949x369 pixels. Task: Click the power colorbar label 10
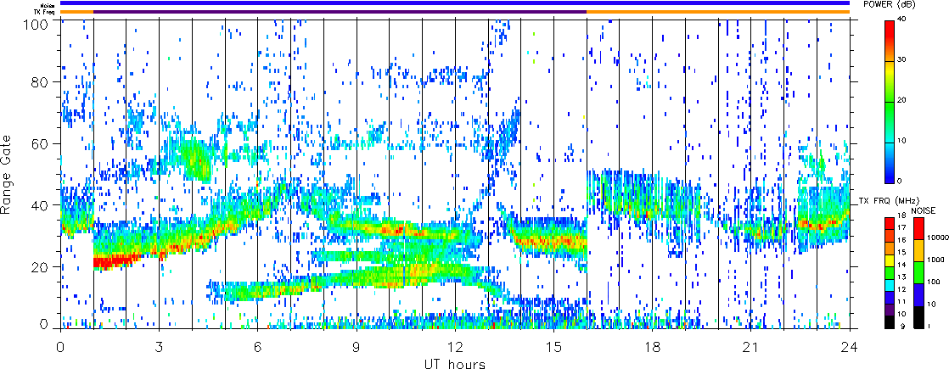click(x=902, y=140)
